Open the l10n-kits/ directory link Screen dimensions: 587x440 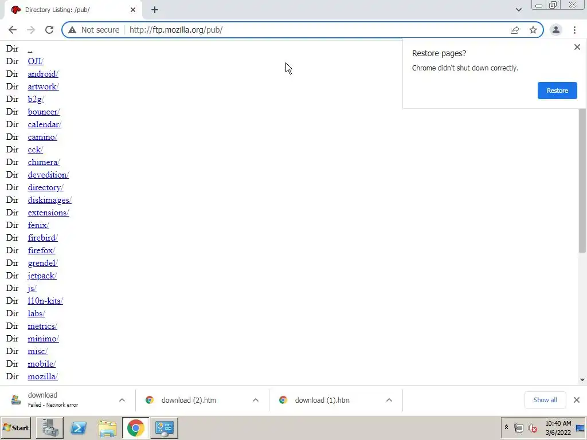coord(45,301)
